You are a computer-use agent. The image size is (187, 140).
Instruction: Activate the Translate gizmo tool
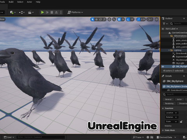[x=96, y=19]
